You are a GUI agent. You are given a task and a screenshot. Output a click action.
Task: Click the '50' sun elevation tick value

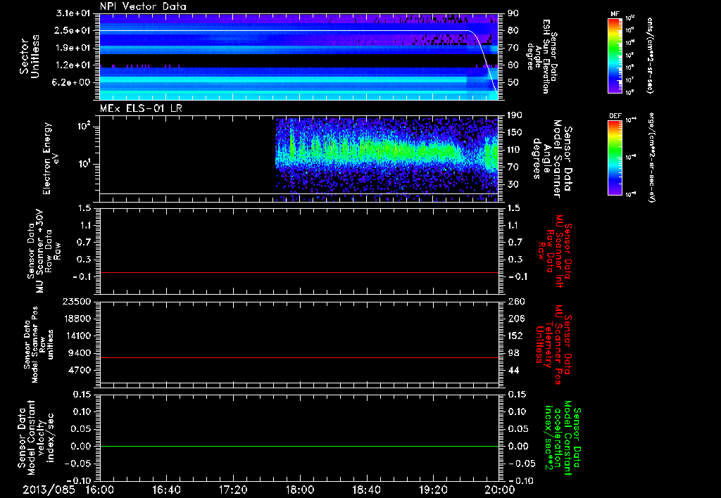(513, 82)
